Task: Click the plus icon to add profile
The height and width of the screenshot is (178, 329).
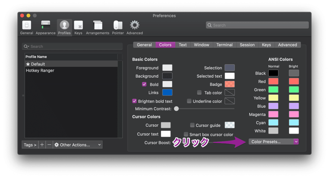Action: [x=42, y=145]
